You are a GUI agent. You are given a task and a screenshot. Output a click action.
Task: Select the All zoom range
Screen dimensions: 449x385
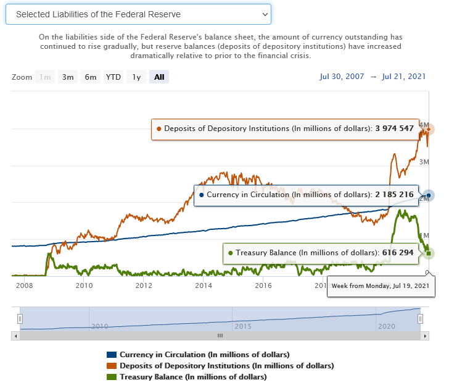(159, 77)
